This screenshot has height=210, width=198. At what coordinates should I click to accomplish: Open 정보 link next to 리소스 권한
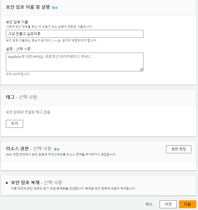57,149
